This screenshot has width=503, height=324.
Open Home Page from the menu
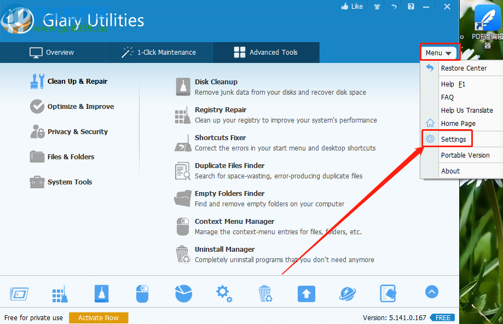pos(462,124)
